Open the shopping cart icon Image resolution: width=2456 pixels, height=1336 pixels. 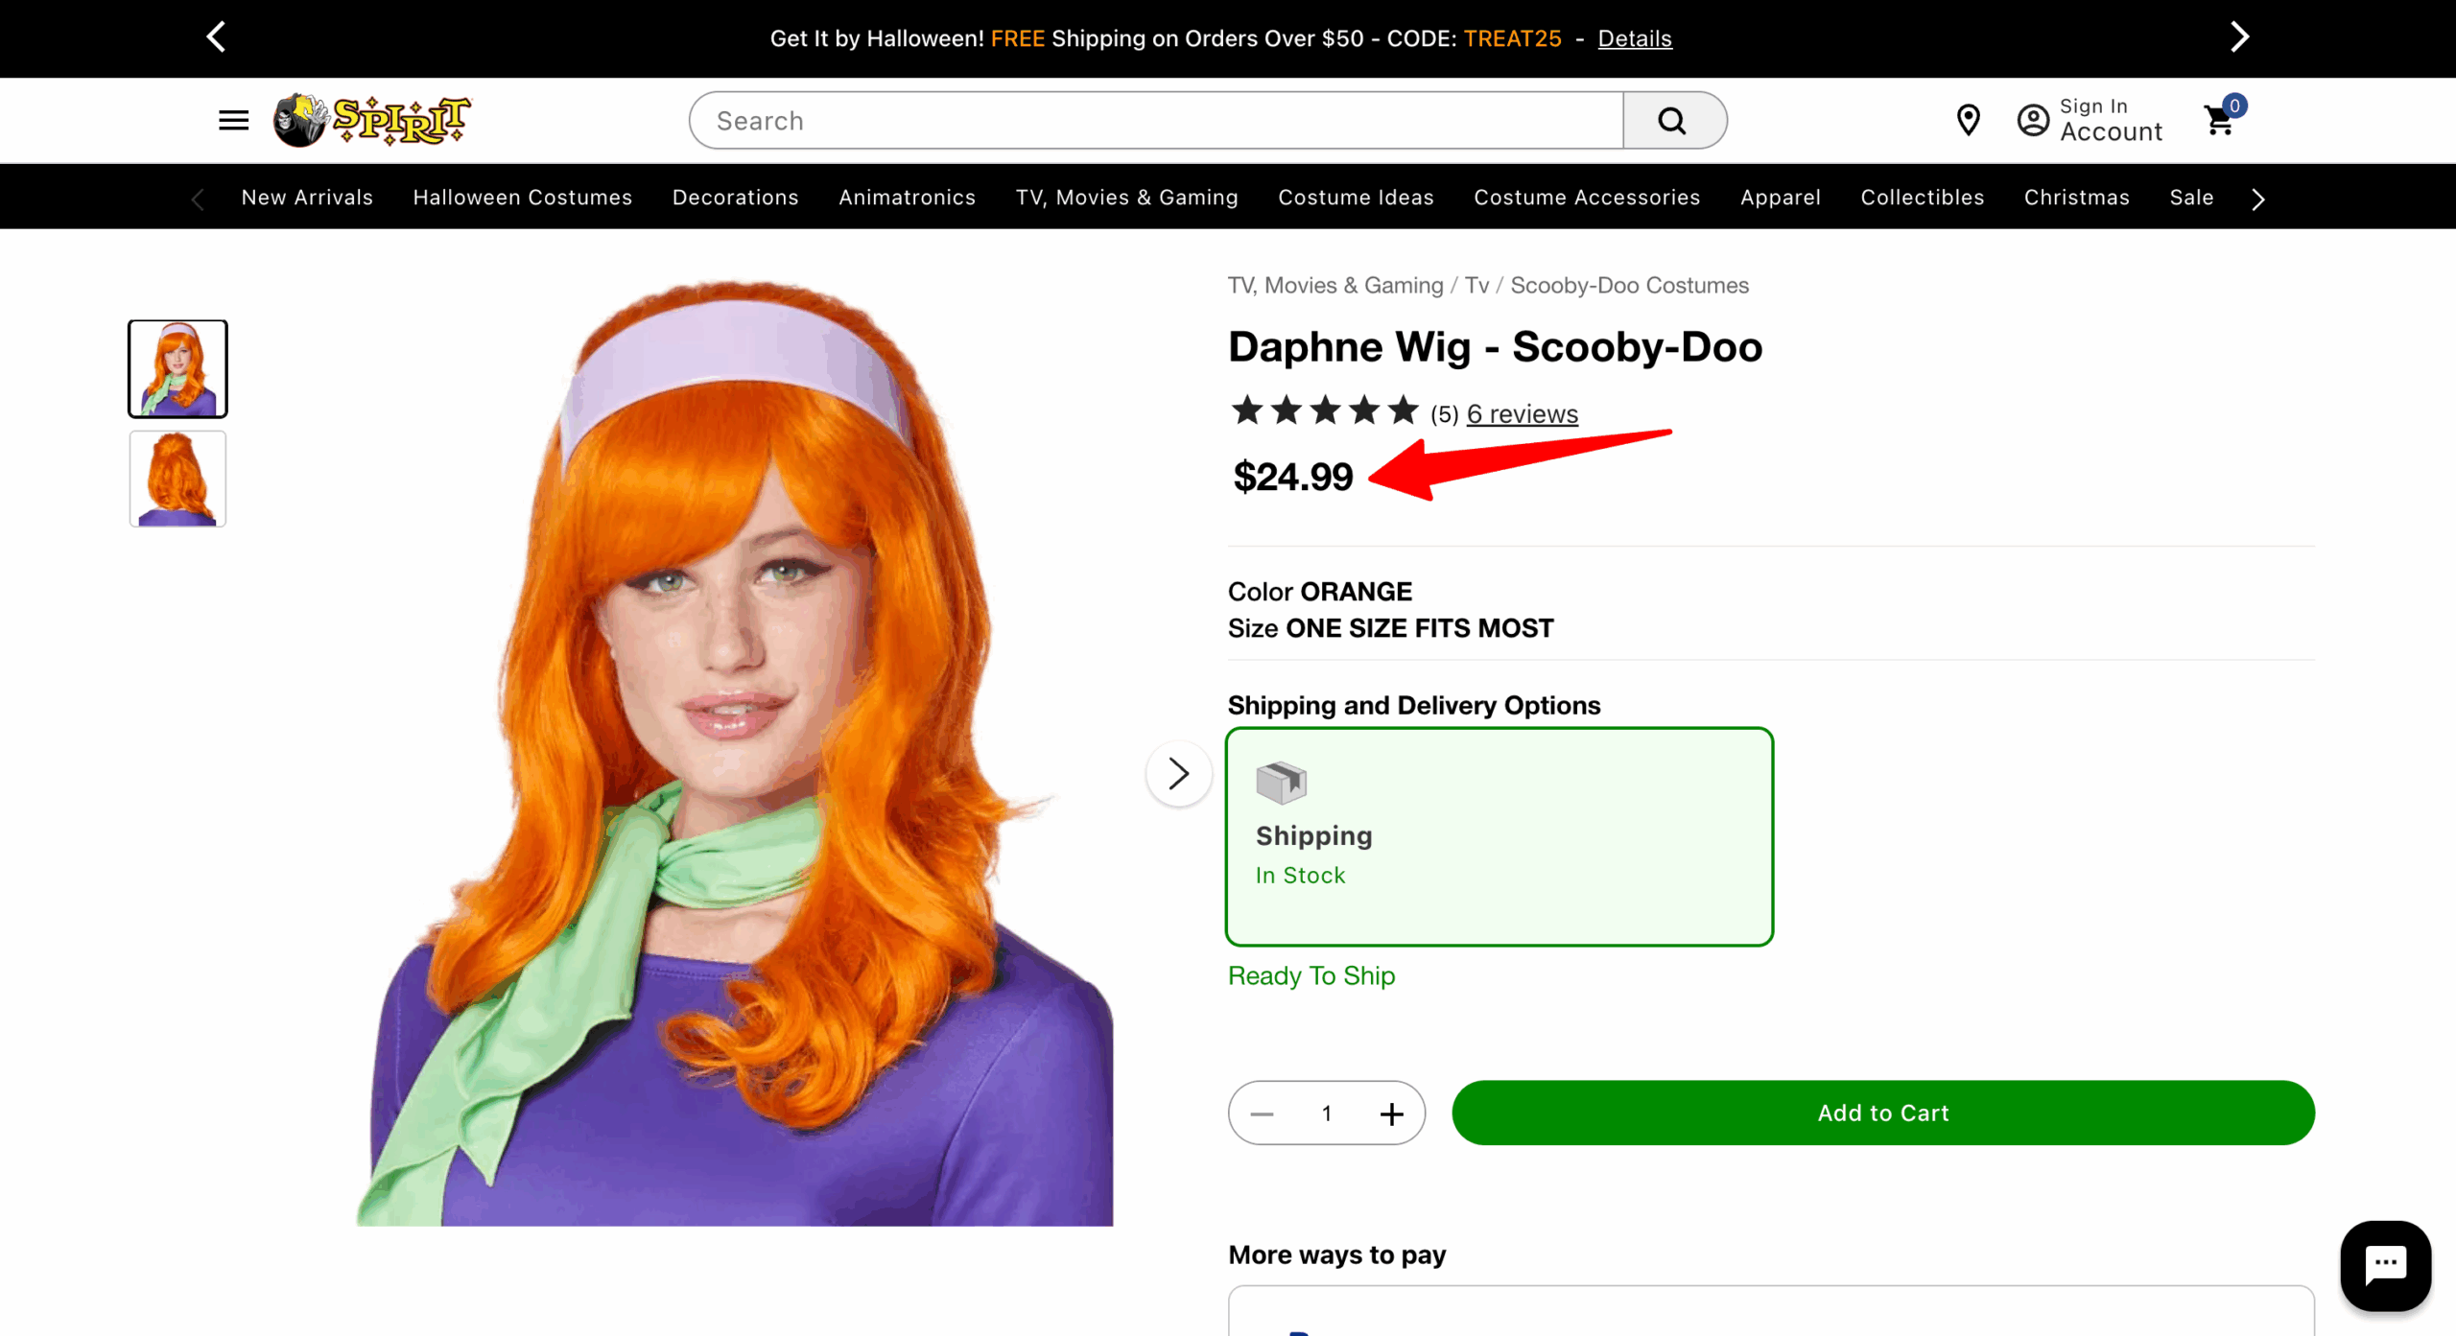point(2221,121)
